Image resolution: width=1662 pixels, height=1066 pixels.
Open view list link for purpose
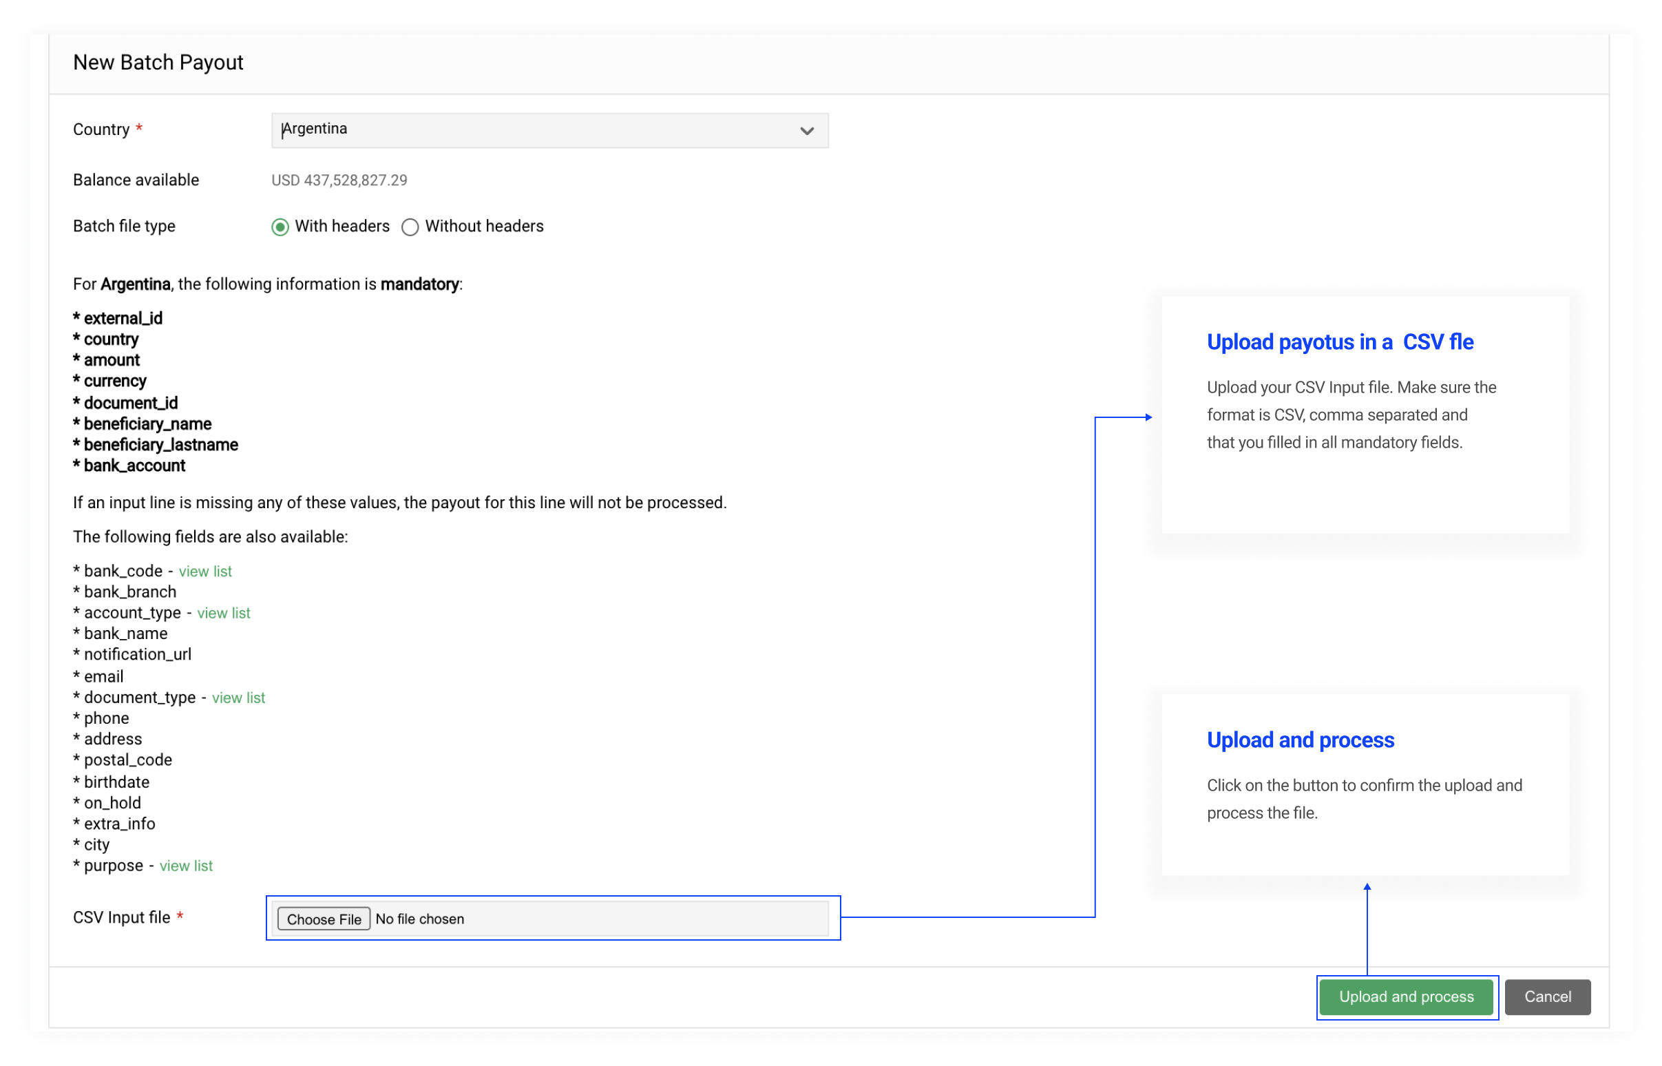(186, 866)
